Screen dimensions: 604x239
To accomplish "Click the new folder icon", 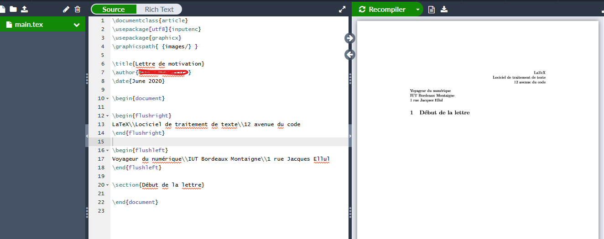I will point(13,9).
